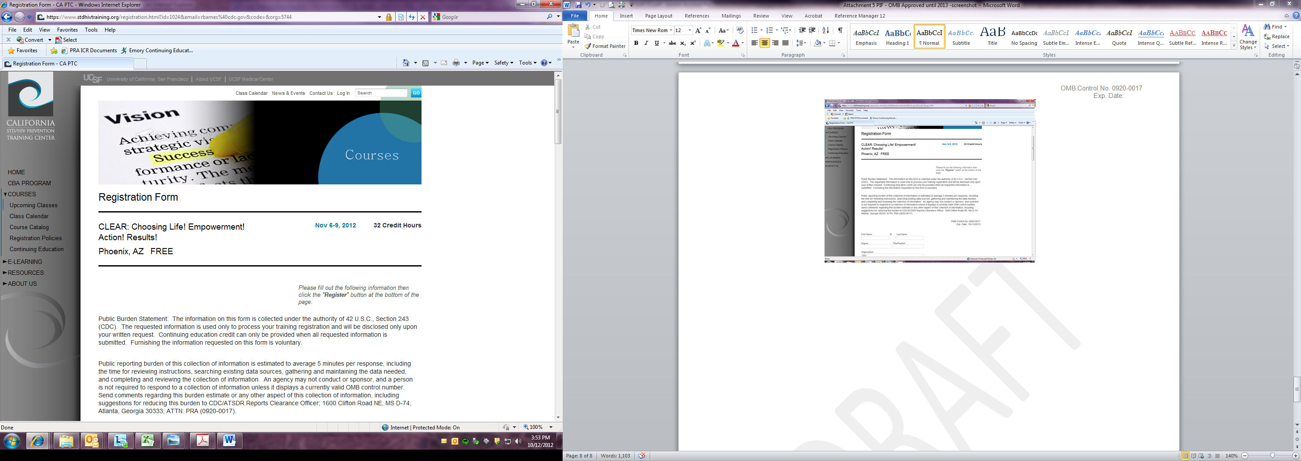Image resolution: width=1301 pixels, height=461 pixels.
Task: Click the Format Painter brush icon
Action: [588, 47]
